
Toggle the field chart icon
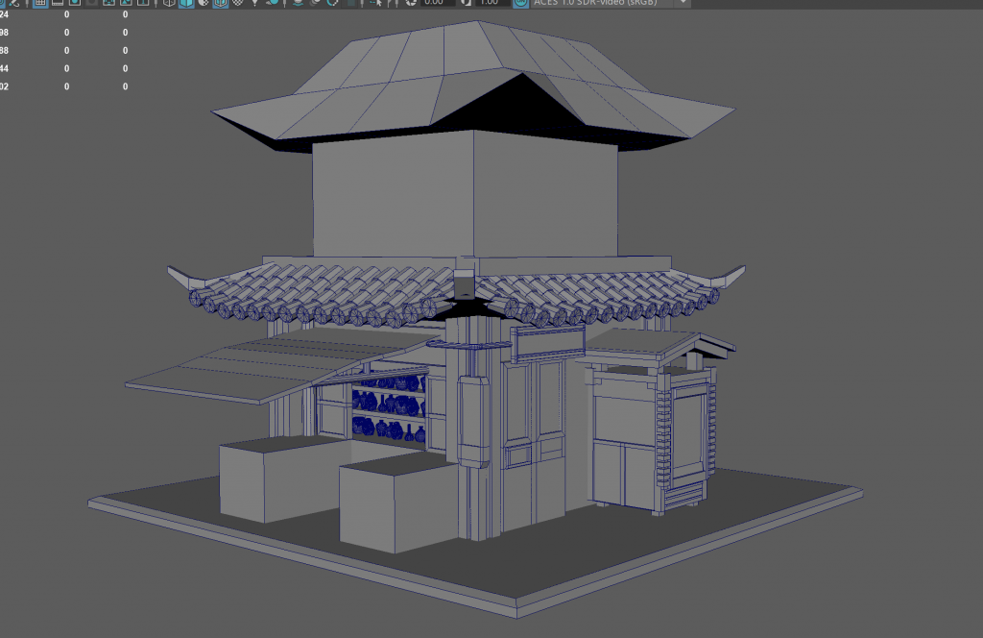(x=109, y=3)
